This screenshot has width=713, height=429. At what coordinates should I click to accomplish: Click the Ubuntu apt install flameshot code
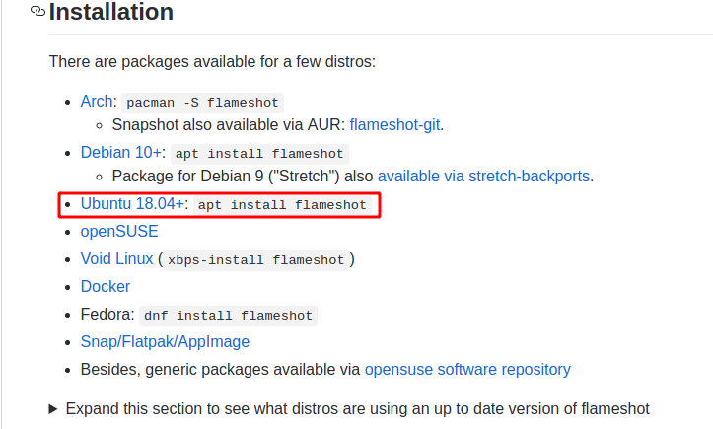[282, 205]
